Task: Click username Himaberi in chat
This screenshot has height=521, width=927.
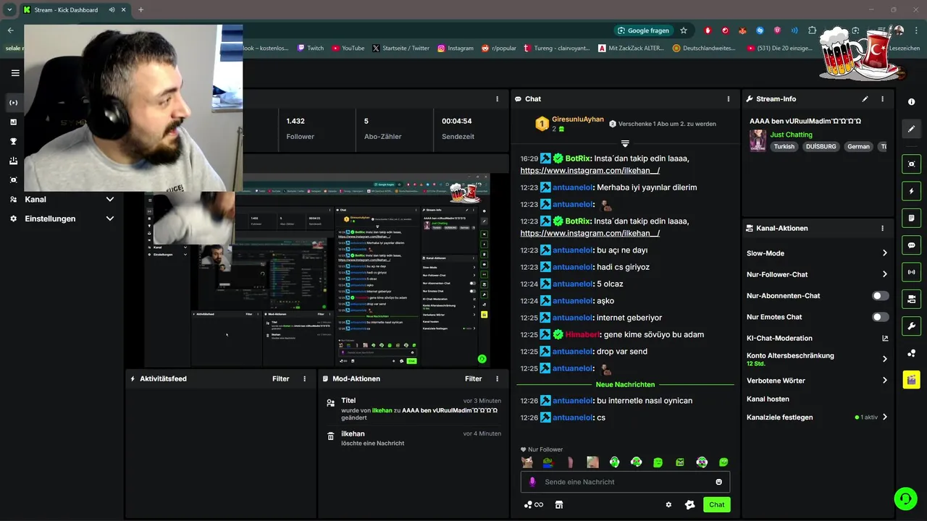Action: [582, 335]
